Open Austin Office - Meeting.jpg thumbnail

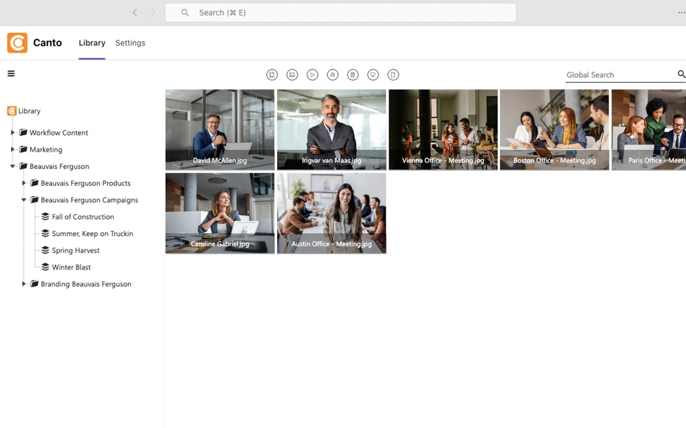331,213
